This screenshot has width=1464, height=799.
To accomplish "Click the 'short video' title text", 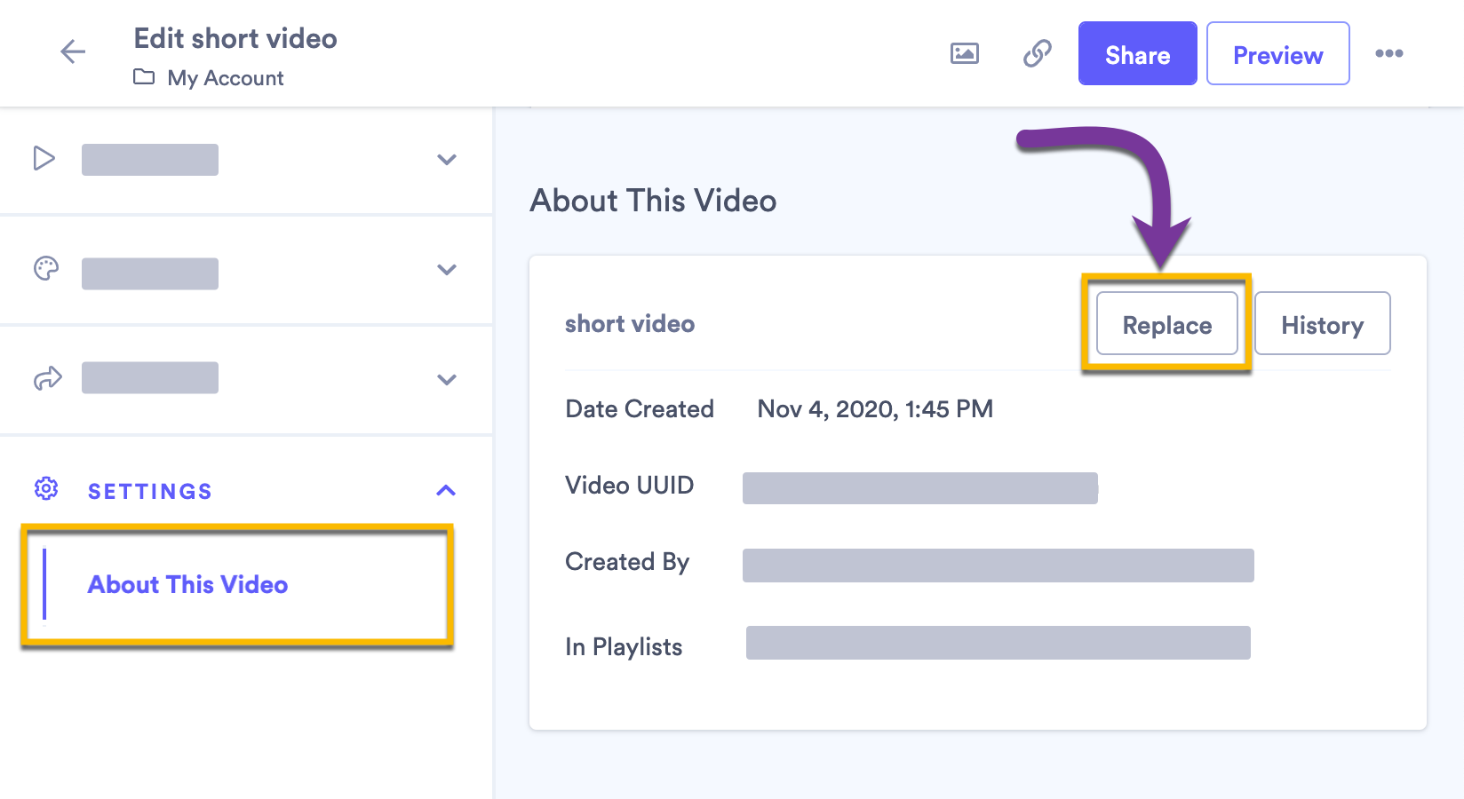I will click(630, 324).
